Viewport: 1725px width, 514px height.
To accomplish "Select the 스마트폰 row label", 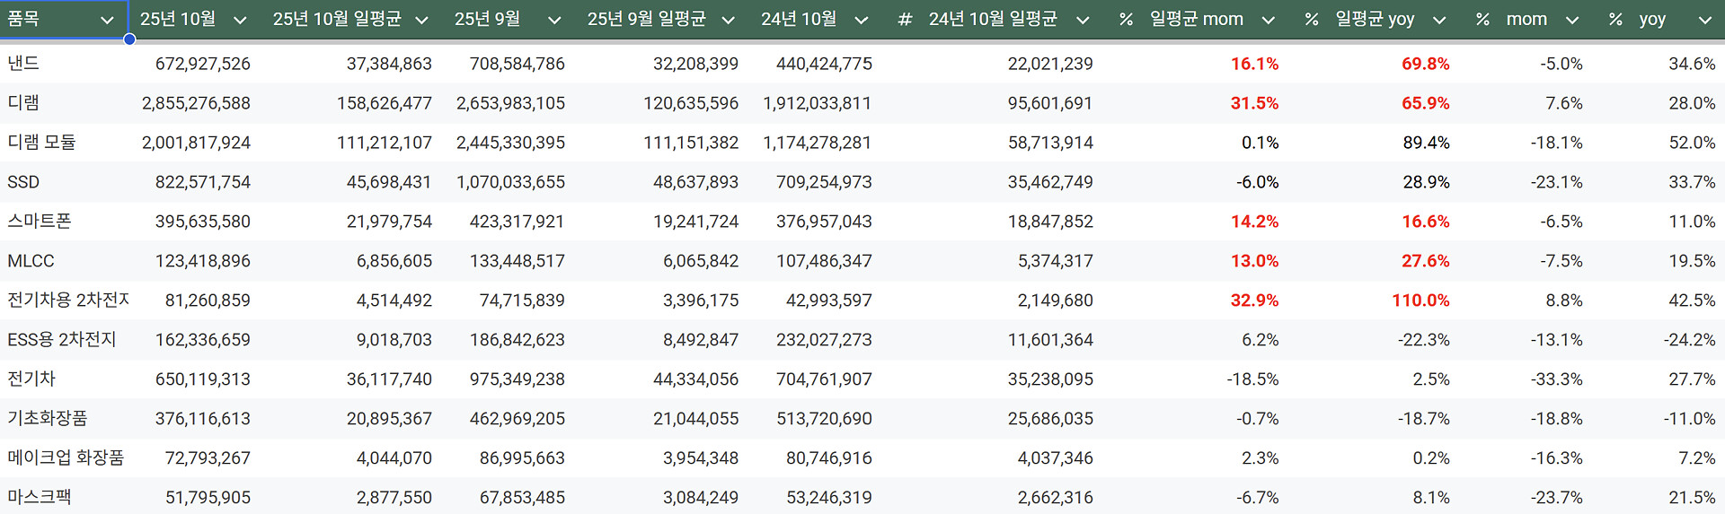I will point(40,222).
